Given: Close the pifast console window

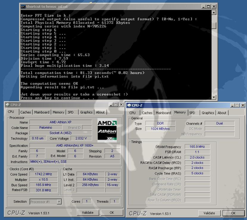Looking at the screenshot, I should [214, 7].
